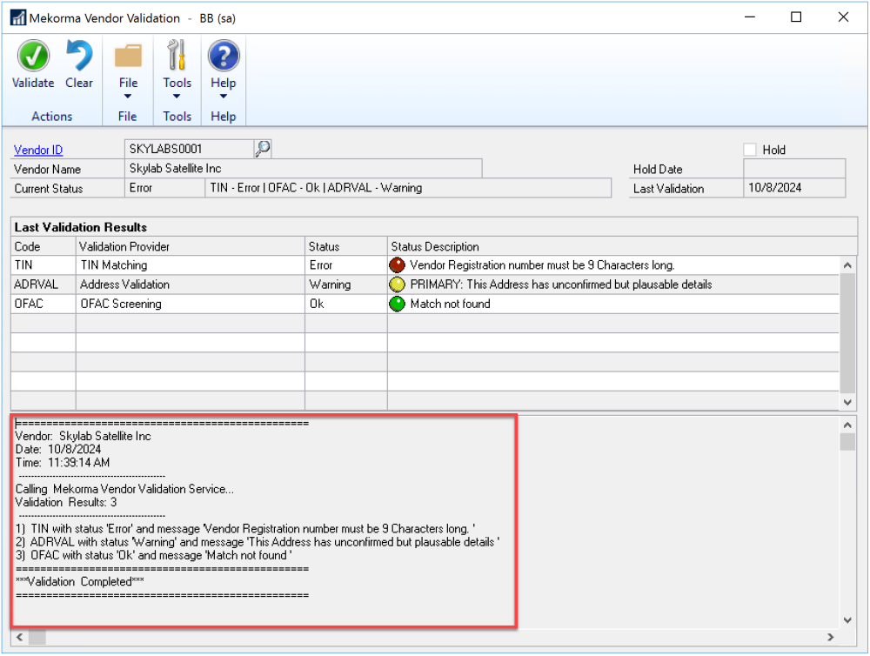This screenshot has width=870, height=656.
Task: Open the Vendor ID link
Action: tap(38, 150)
